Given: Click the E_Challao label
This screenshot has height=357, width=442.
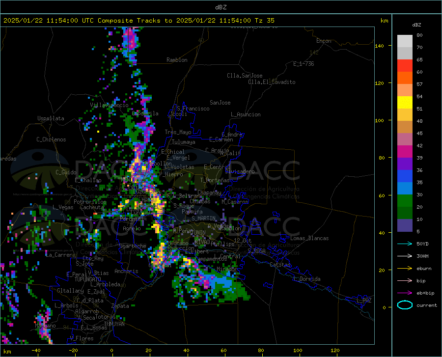Looking at the screenshot, I should tap(88, 180).
